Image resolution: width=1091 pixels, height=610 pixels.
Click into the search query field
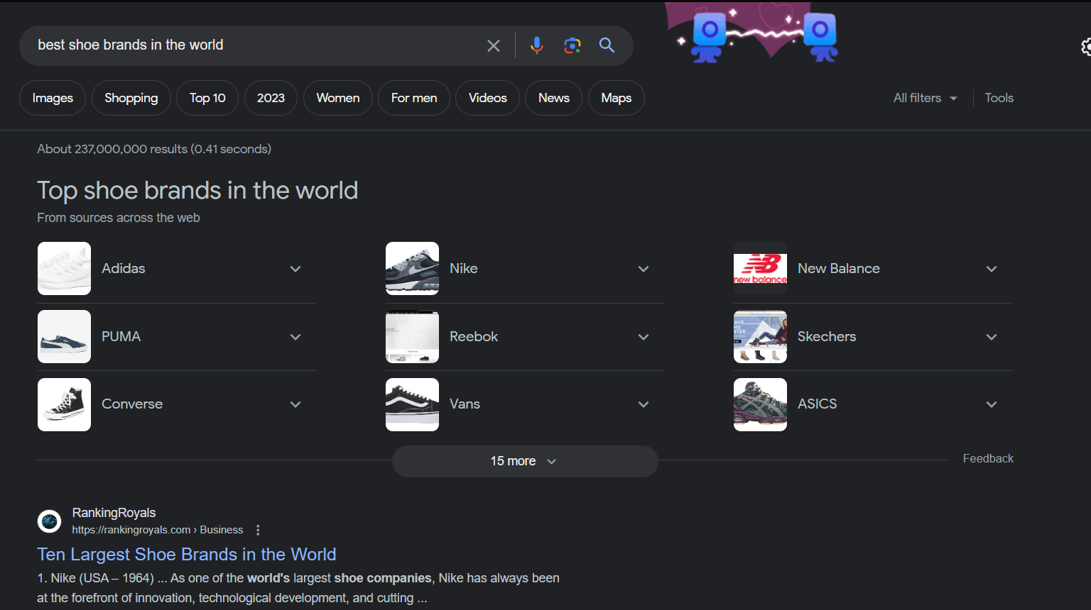[x=256, y=45]
